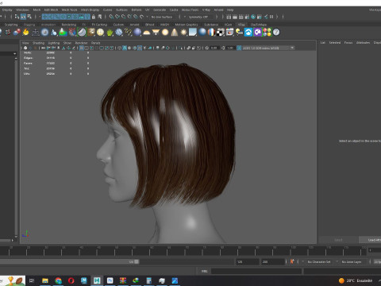Click the V-Ray dome light shelf icon
Screen dimensions: 381x286
tap(147, 33)
